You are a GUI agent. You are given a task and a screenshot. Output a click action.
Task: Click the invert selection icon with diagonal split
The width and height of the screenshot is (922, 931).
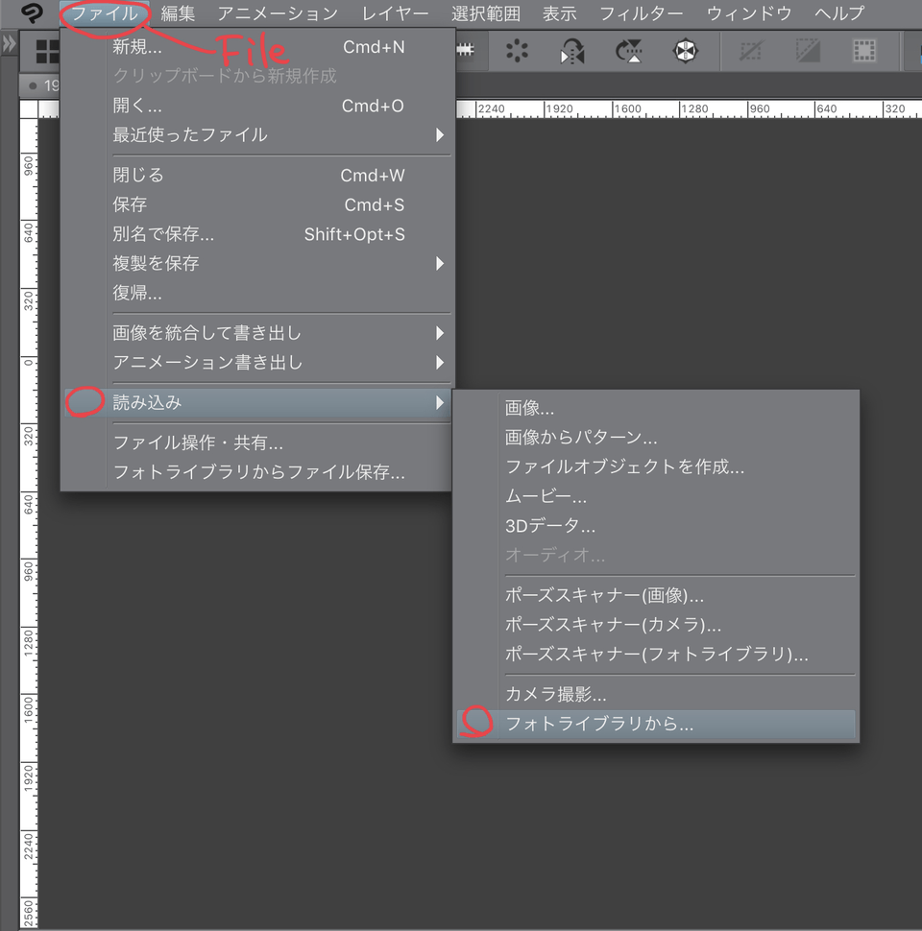tap(808, 51)
